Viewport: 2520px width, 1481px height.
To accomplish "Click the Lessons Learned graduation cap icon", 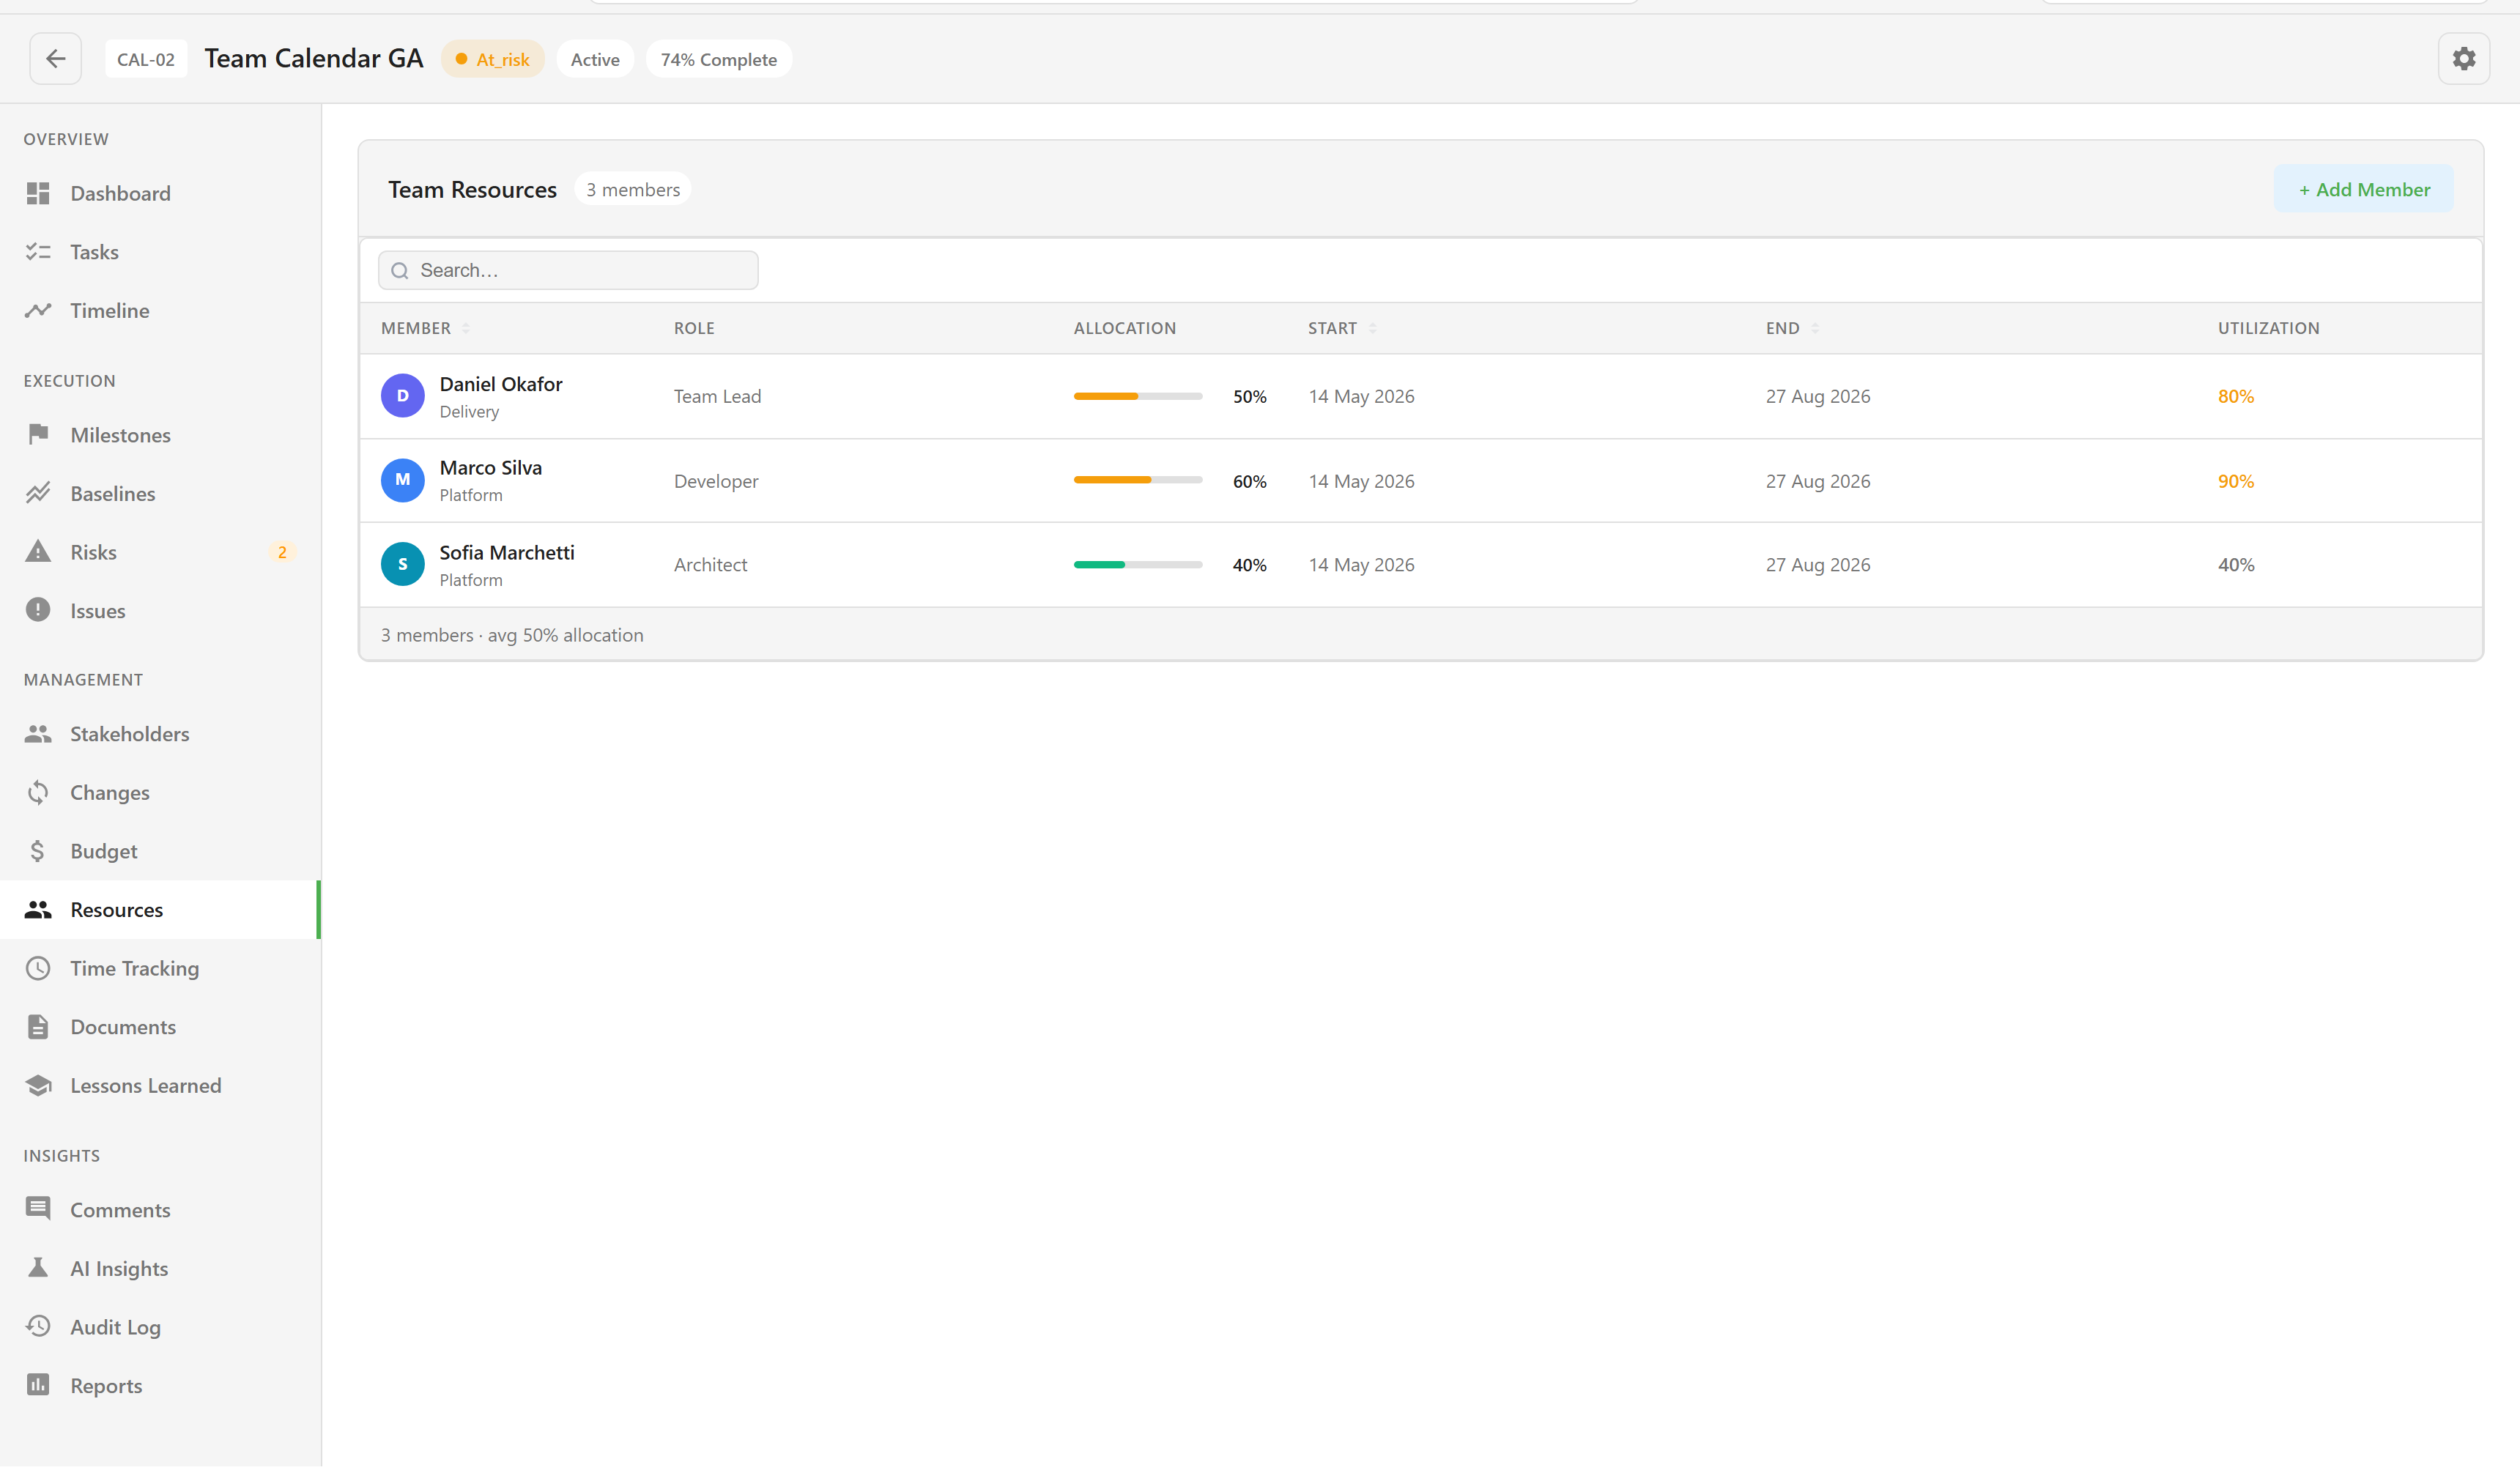I will click(38, 1086).
